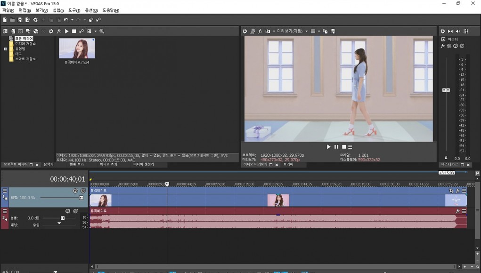Click the video track 레벨 slider handle
Image resolution: width=481 pixels, height=273 pixels.
point(82,198)
